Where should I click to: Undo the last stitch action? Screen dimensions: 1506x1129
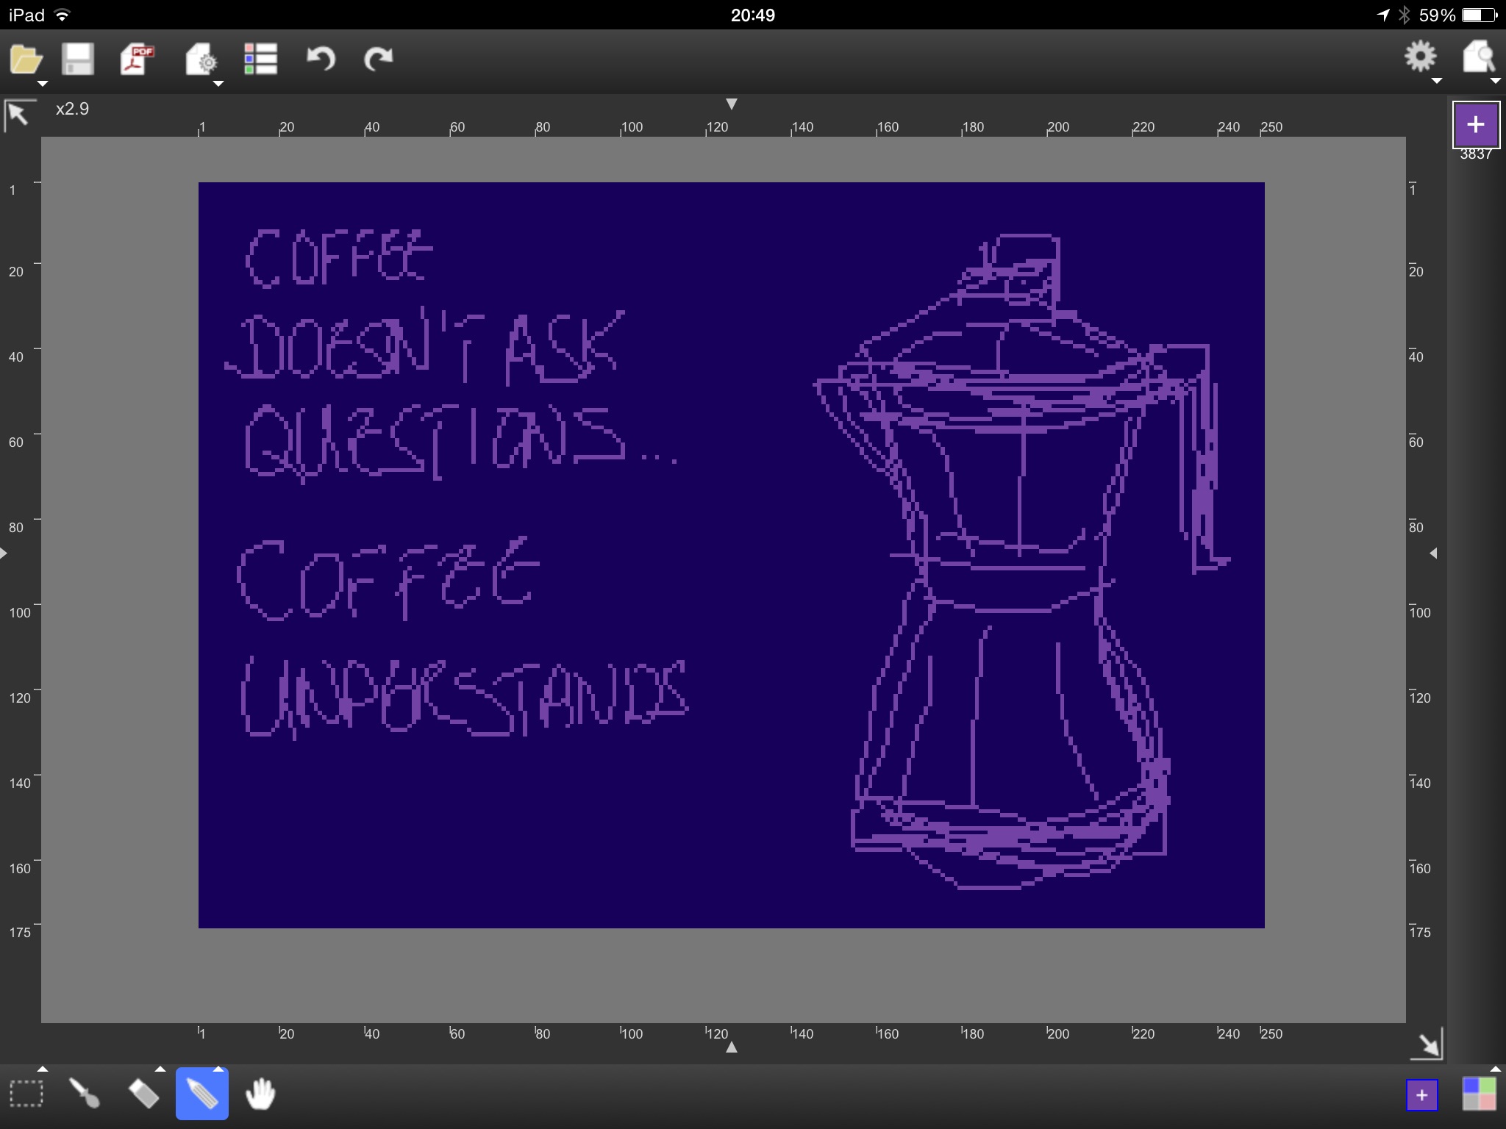pyautogui.click(x=321, y=58)
